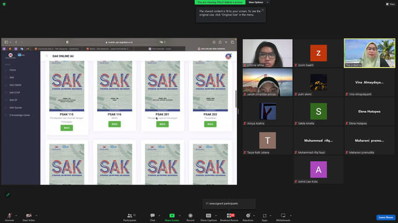Close the shared content size notification
398x223 pixels.
coord(262,10)
